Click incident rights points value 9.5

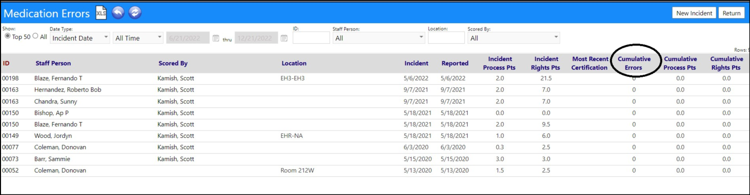pyautogui.click(x=545, y=125)
